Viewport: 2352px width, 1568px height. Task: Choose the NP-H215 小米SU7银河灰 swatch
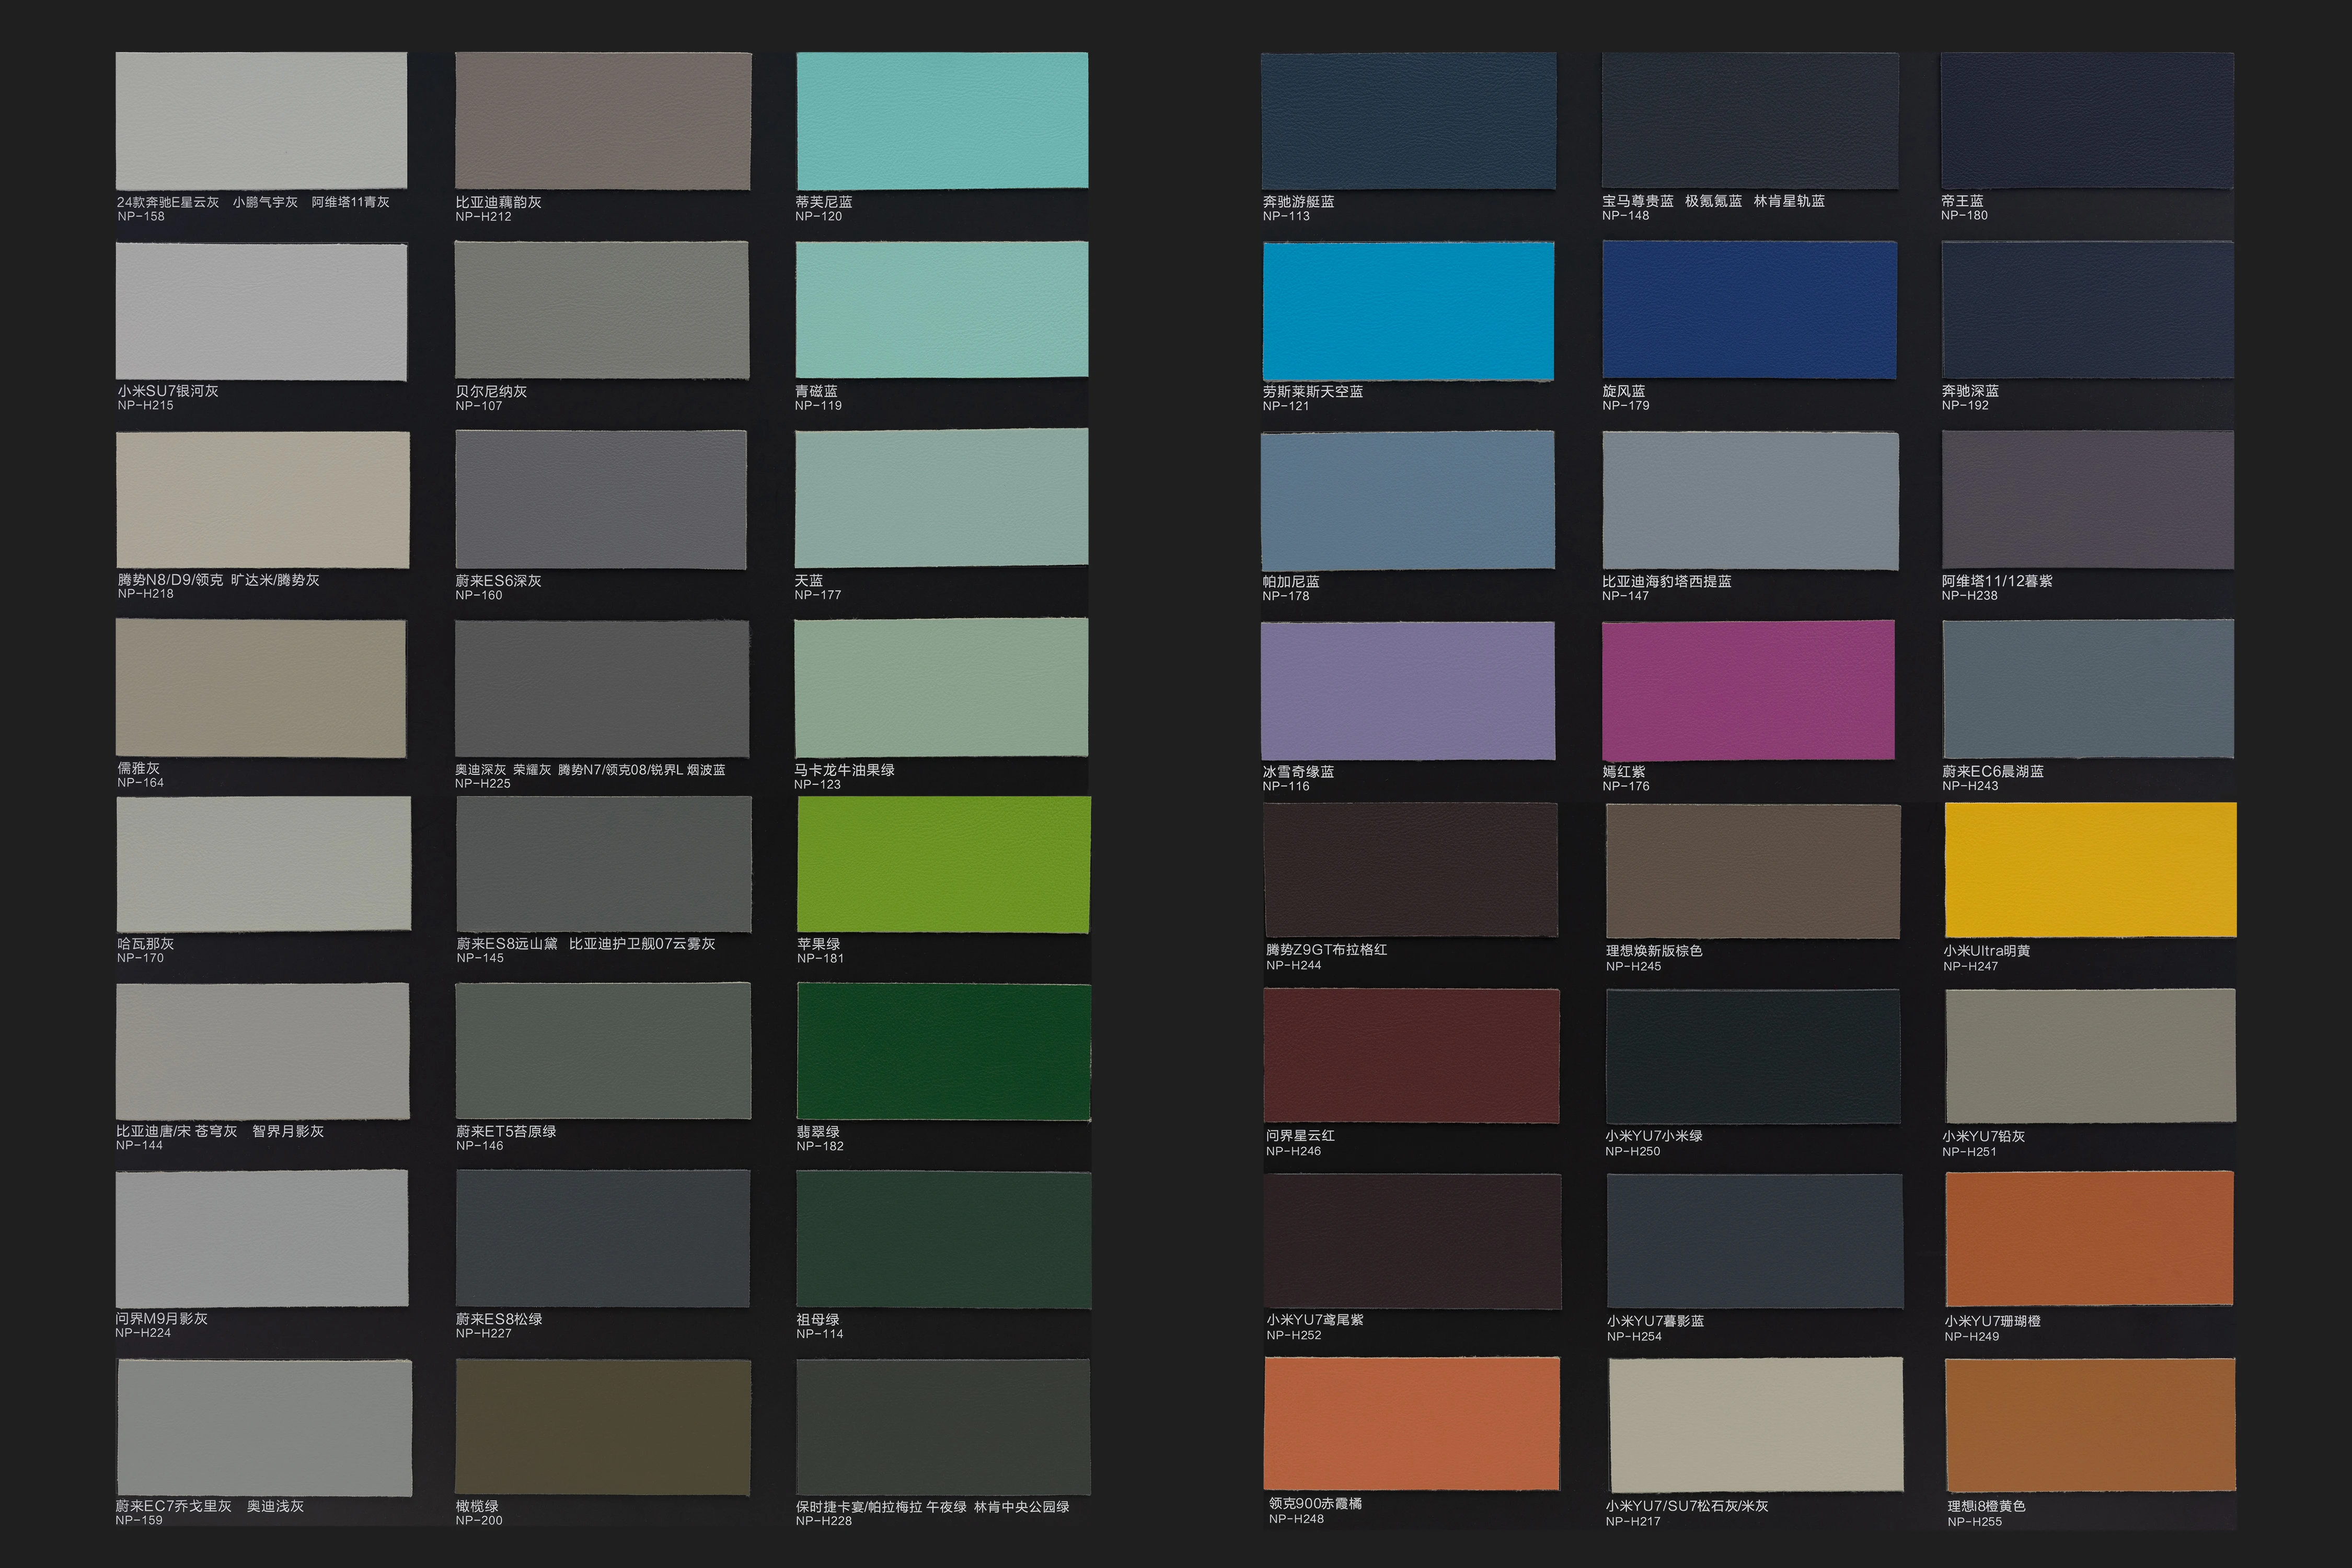point(261,311)
